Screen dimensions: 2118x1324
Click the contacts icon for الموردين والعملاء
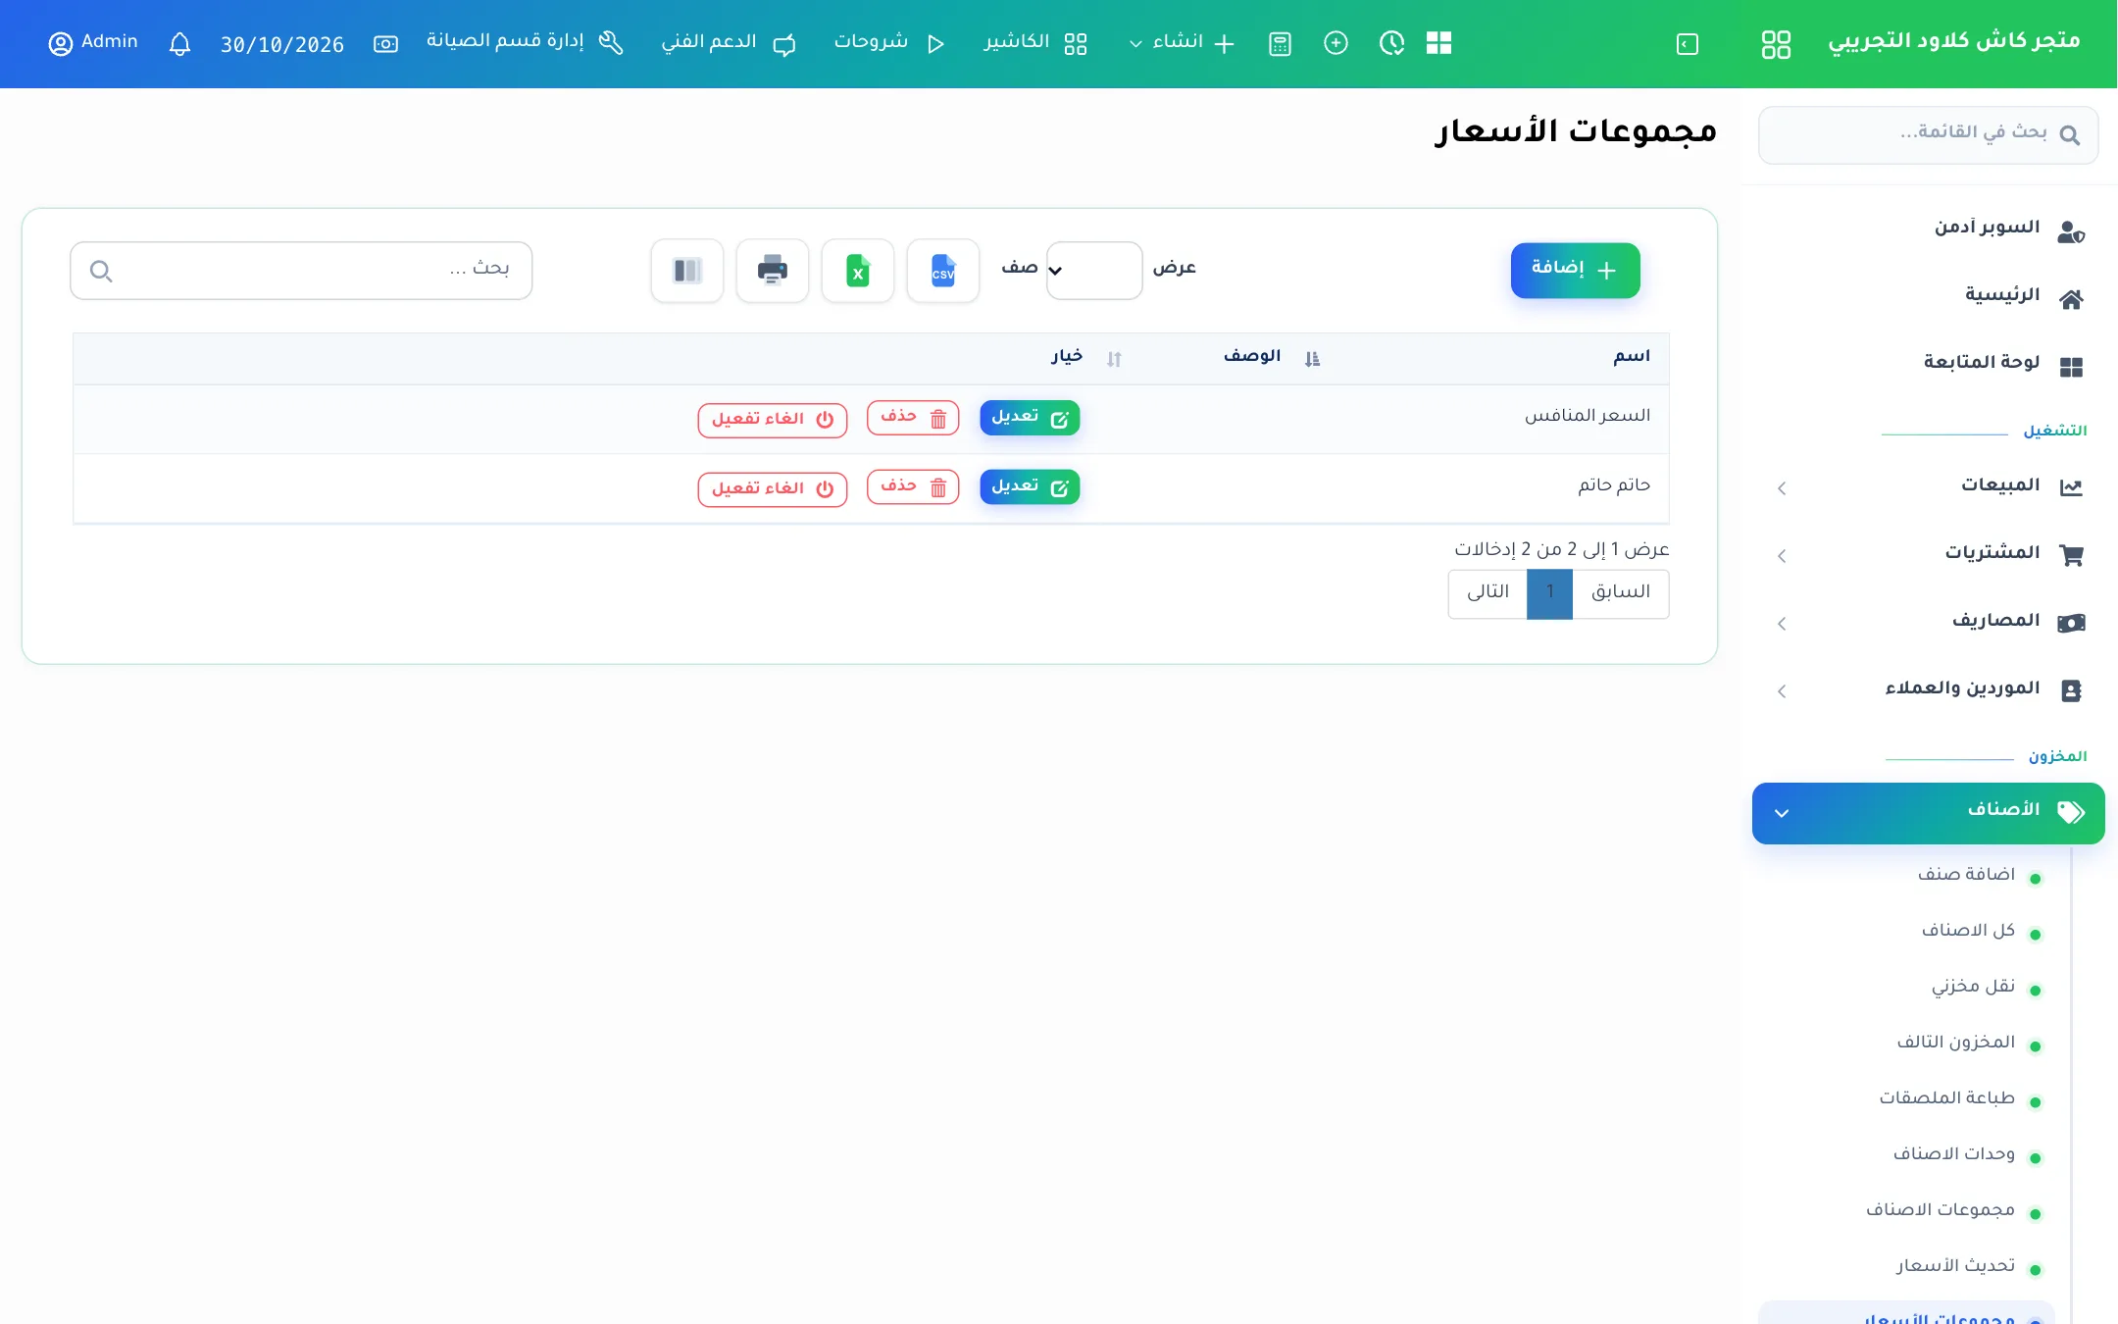coord(2071,690)
